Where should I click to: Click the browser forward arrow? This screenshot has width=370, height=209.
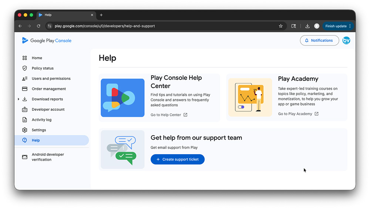point(29,26)
